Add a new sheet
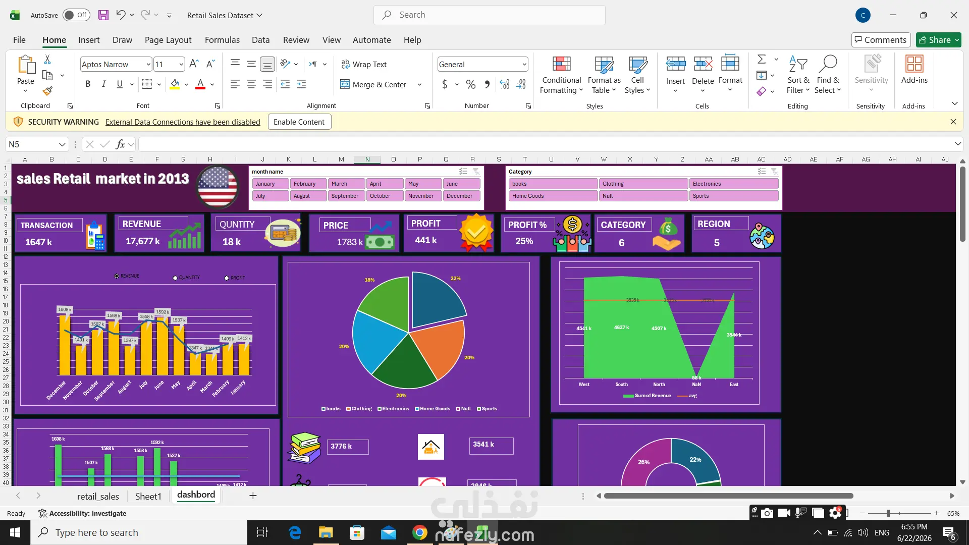 [253, 496]
